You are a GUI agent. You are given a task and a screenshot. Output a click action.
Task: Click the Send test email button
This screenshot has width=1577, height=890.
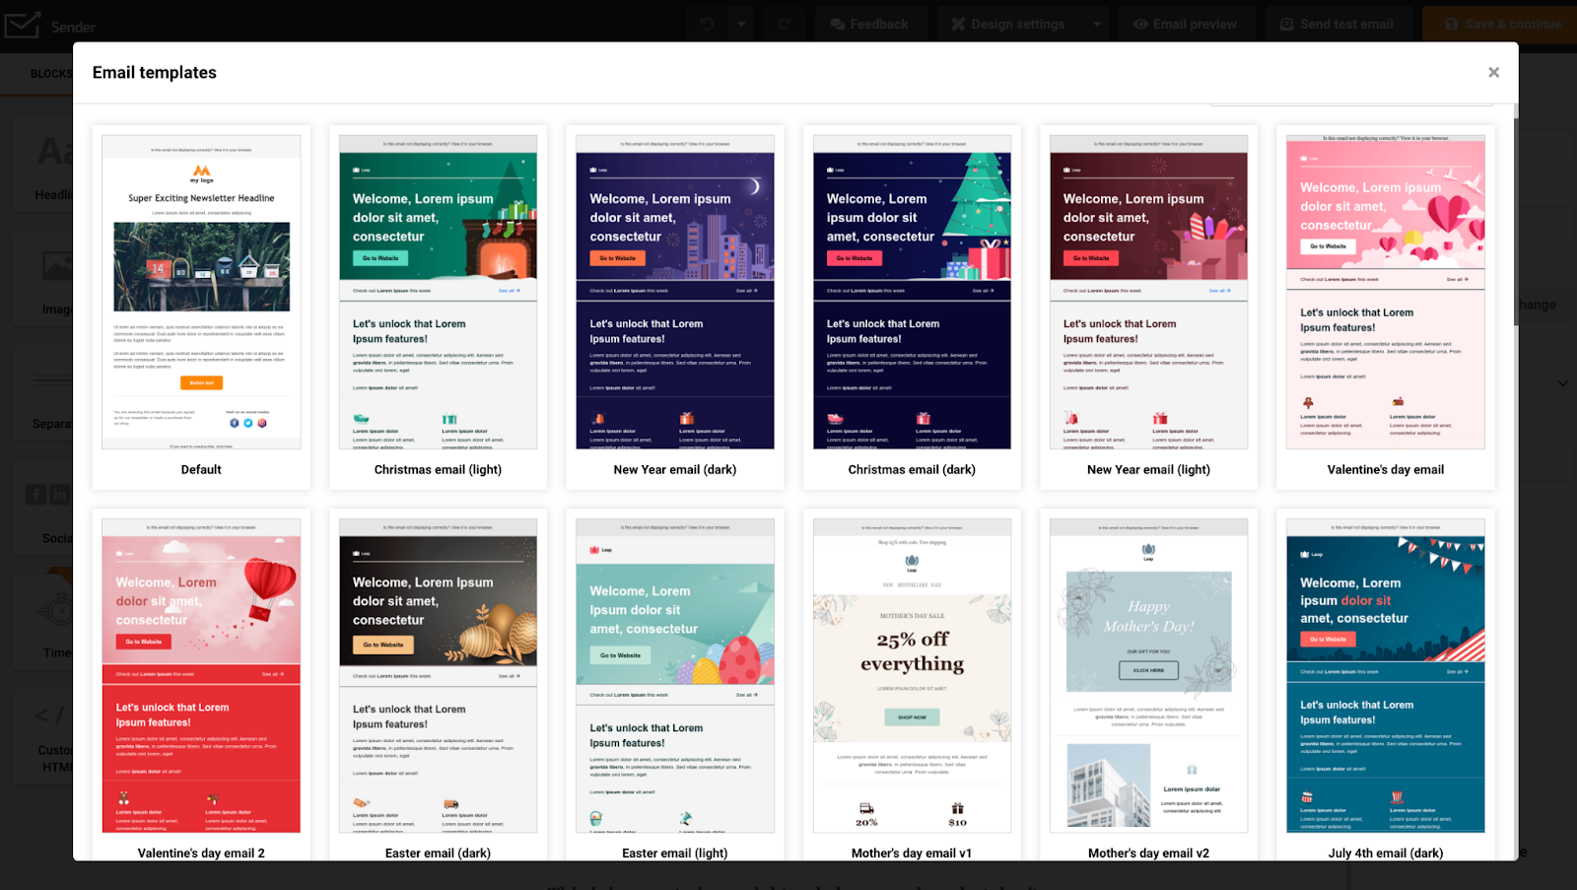click(1338, 24)
